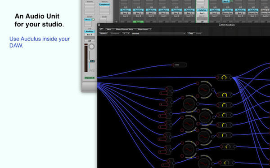Screen dimensions: 270x168
Task: Click the pan knob on inspector strip
Action: point(92,47)
